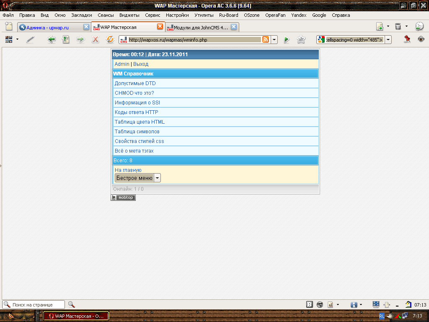Stop loading with the red X icon
Screen dimensions: 429x322
point(95,39)
